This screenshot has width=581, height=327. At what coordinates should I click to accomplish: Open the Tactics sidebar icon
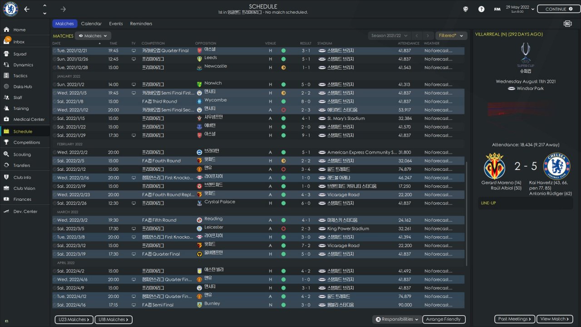click(x=6, y=76)
